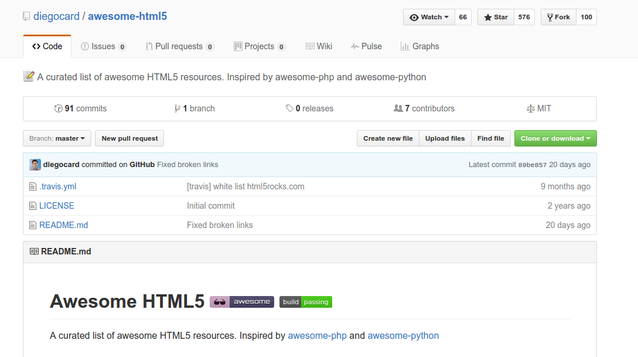Viewport: 638px width, 357px height.
Task: Click the eye icon in Watch button
Action: pos(414,18)
